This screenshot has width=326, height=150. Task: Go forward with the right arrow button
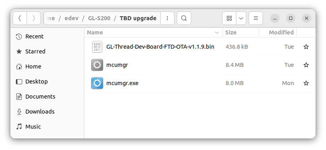[34, 18]
